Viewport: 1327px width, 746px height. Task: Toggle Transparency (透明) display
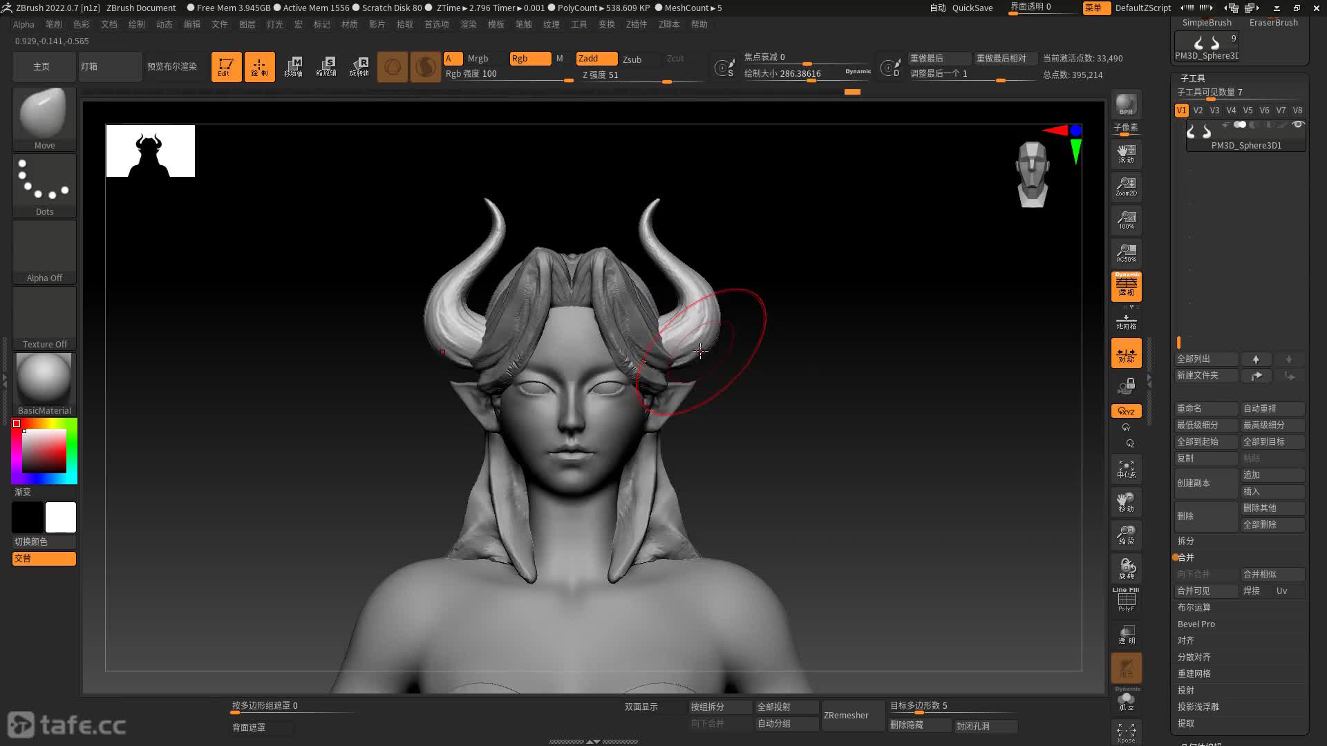coord(1127,635)
